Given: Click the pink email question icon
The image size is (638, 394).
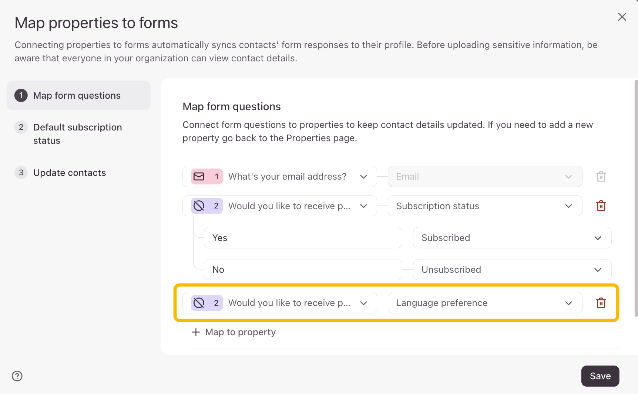Looking at the screenshot, I should click(199, 177).
